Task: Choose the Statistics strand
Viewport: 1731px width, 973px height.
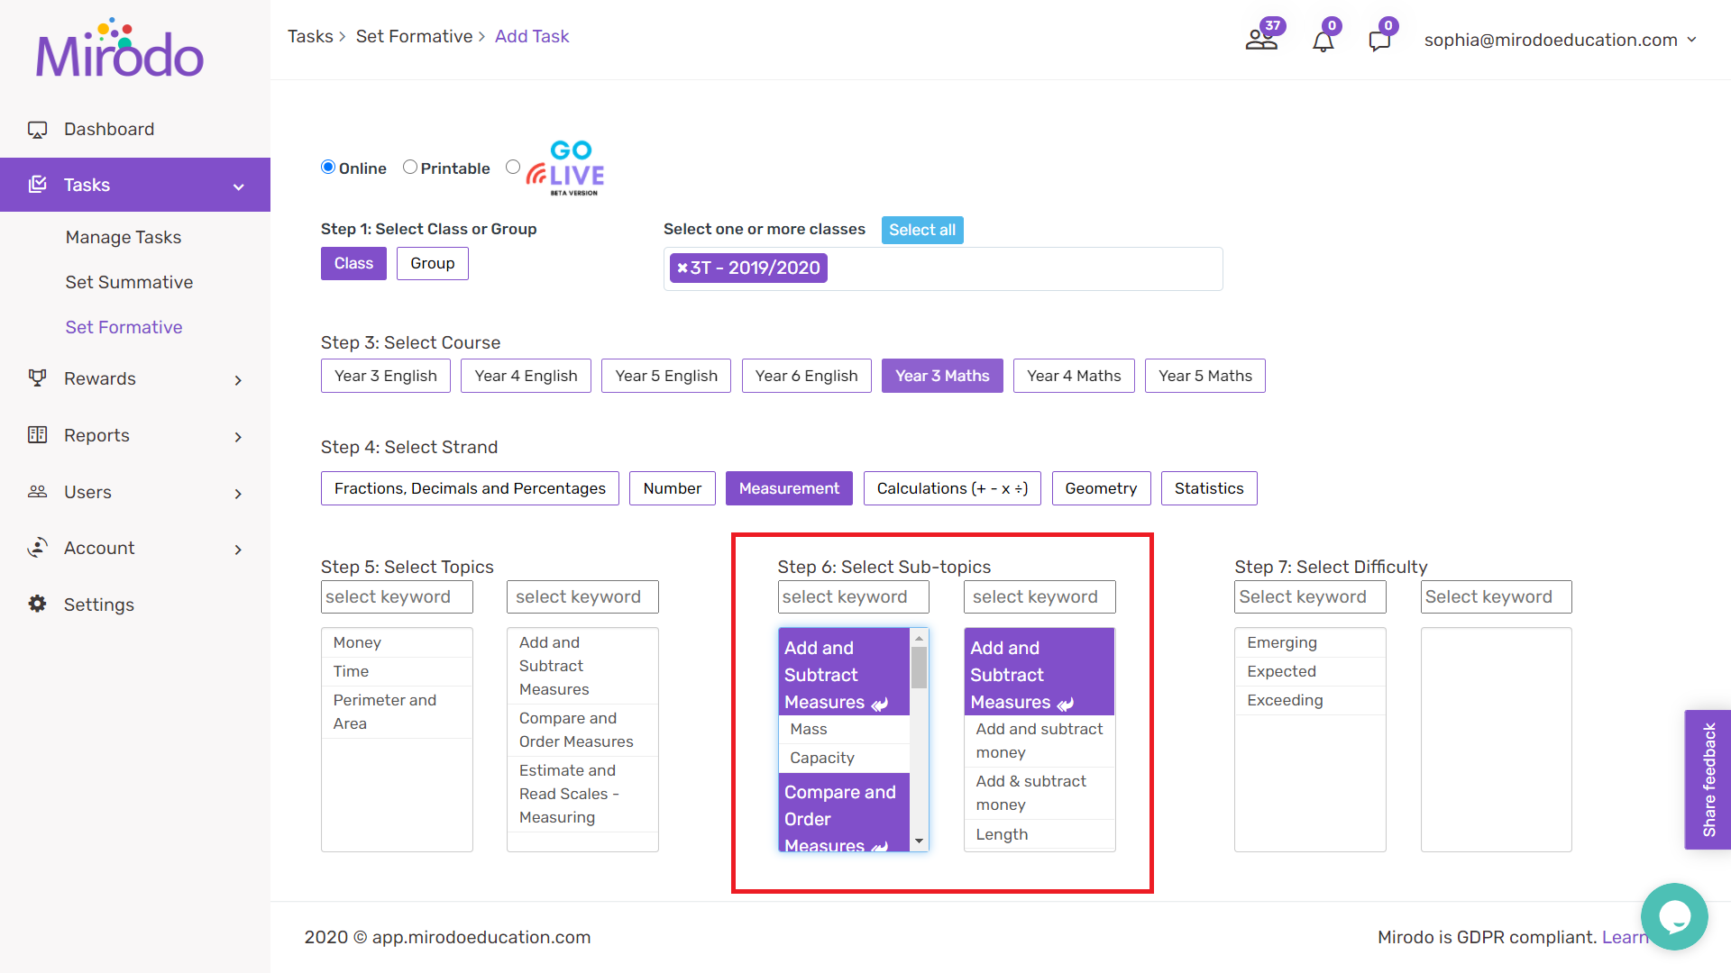Action: (1209, 488)
